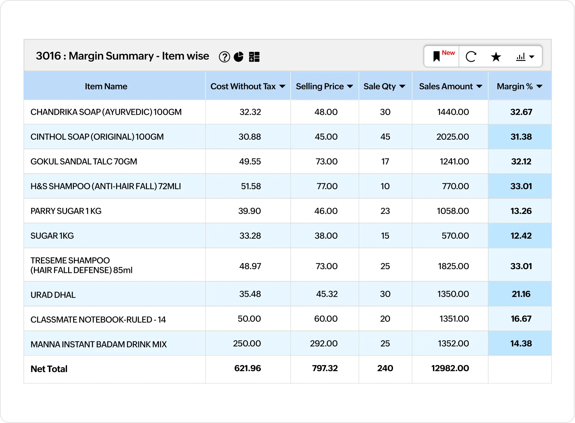Open the Margin % column dropdown
This screenshot has height=423, width=575.
point(539,86)
